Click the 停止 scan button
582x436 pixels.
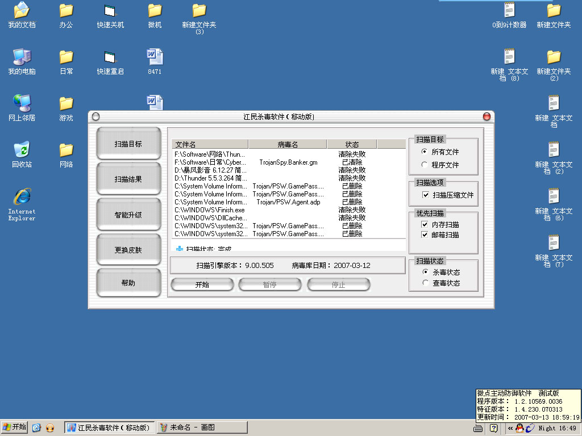pos(339,284)
